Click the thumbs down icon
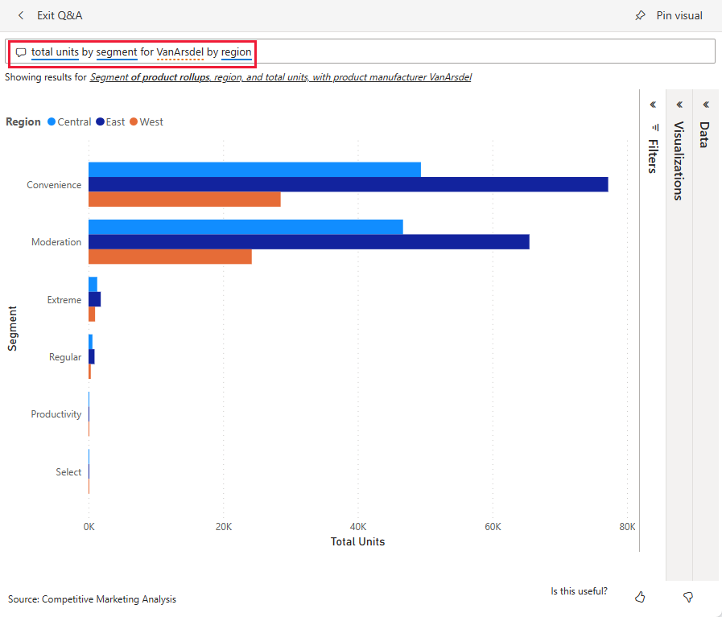 687,597
